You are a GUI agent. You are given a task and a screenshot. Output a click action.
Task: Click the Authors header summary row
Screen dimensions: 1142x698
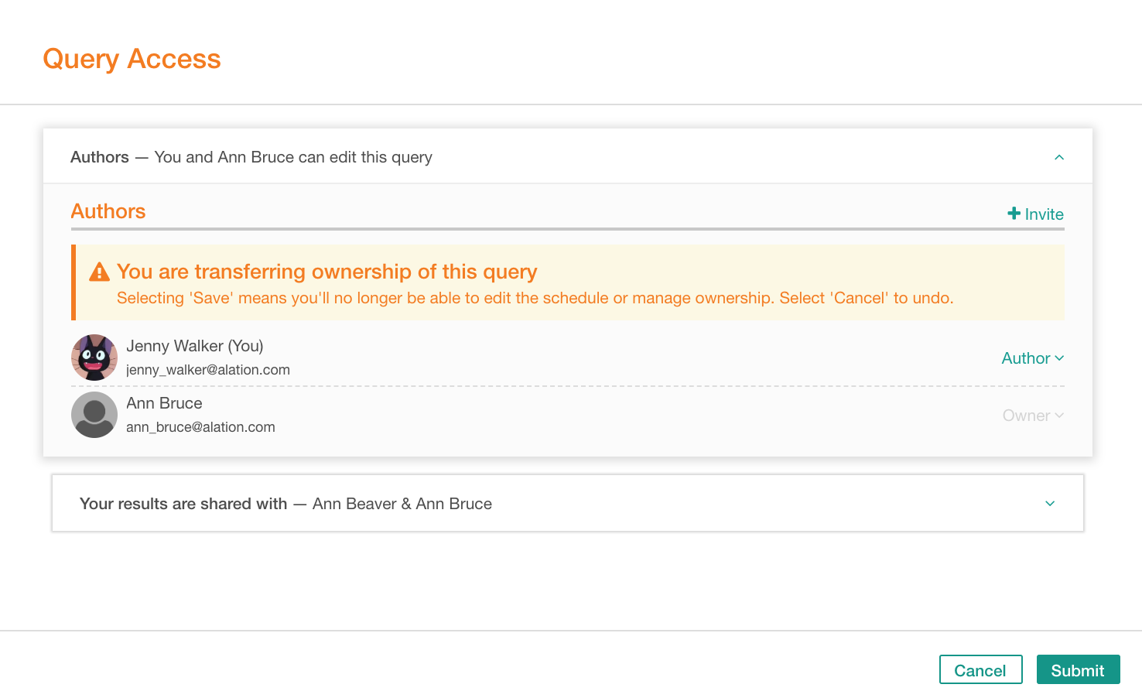coord(568,156)
